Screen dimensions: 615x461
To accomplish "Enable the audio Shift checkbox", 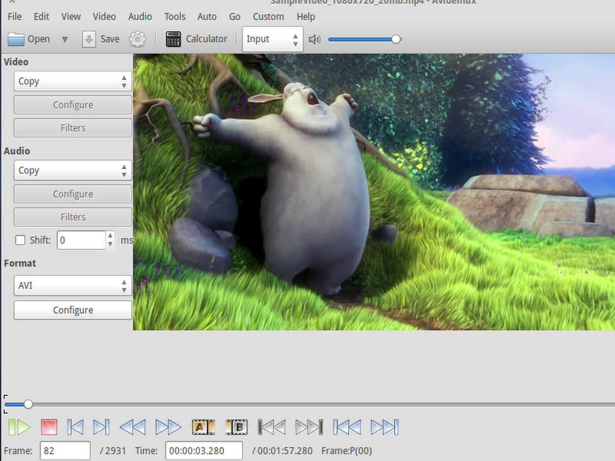I will [x=20, y=240].
